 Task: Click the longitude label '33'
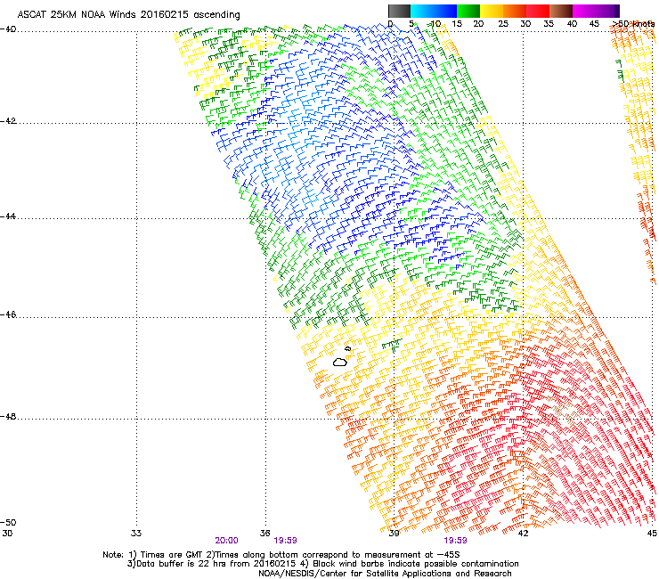point(136,534)
